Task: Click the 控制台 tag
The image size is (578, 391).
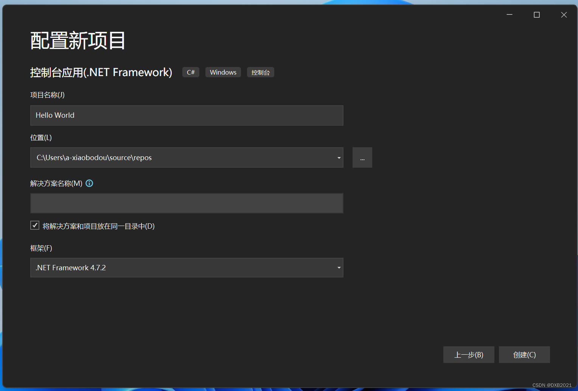Action: tap(261, 72)
